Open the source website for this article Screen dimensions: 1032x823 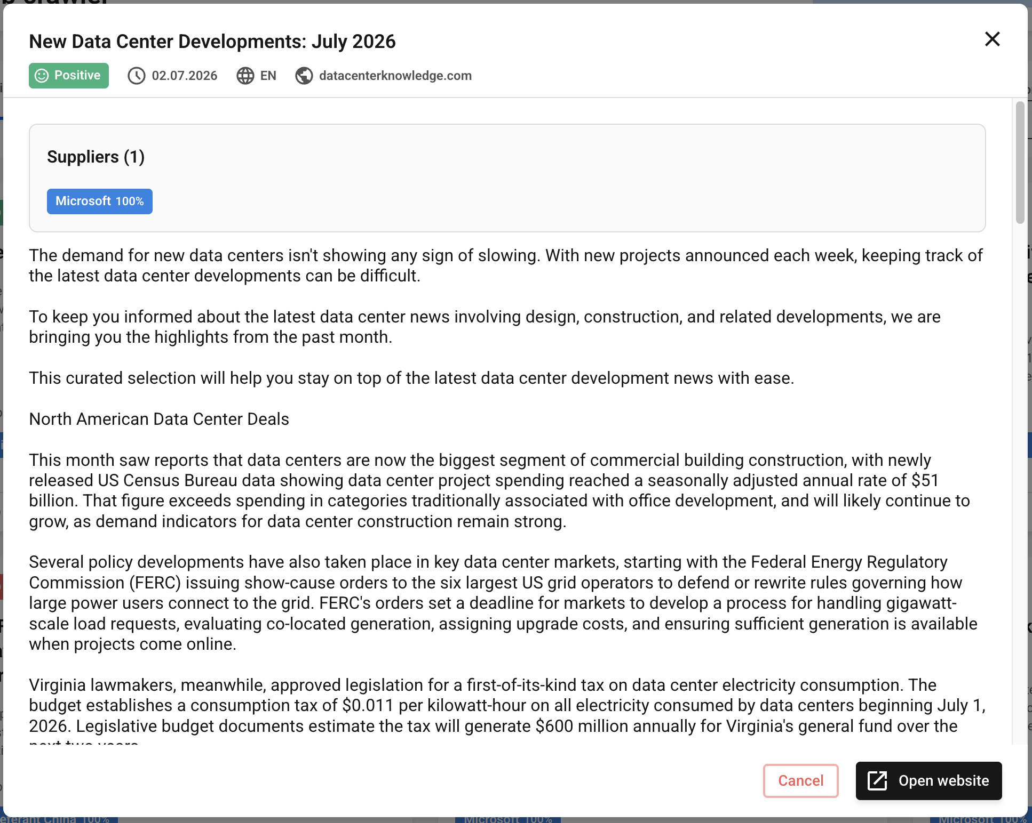(928, 781)
